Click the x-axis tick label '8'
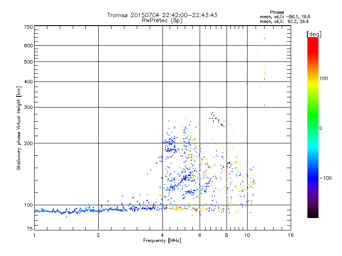The width and height of the screenshot is (342, 256). [x=227, y=235]
